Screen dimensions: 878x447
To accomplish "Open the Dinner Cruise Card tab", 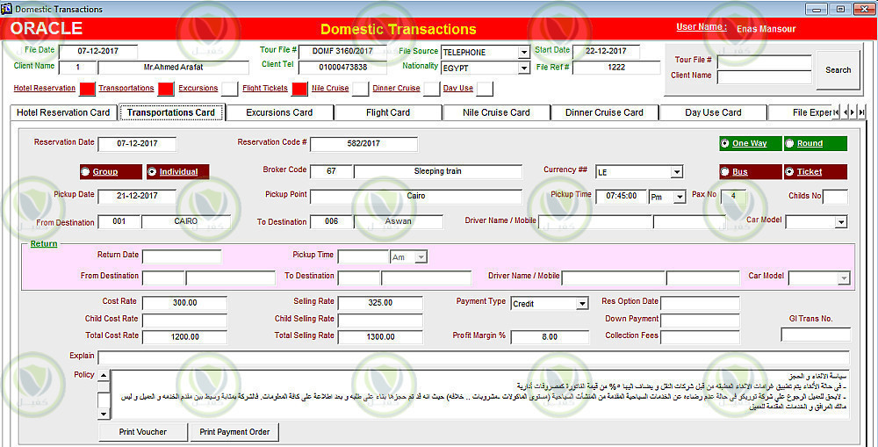I will [604, 112].
